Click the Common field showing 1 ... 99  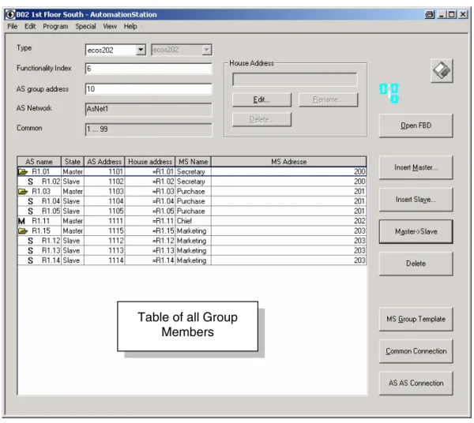(x=149, y=130)
